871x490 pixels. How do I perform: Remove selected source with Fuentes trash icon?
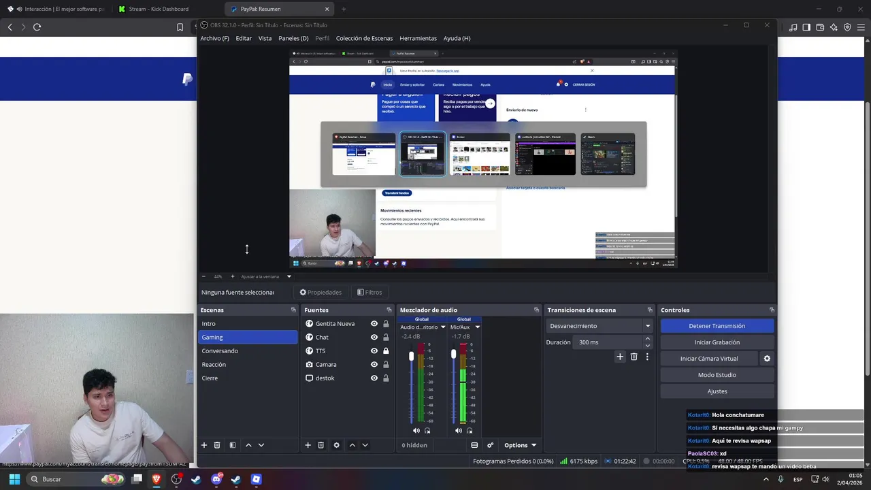321,445
